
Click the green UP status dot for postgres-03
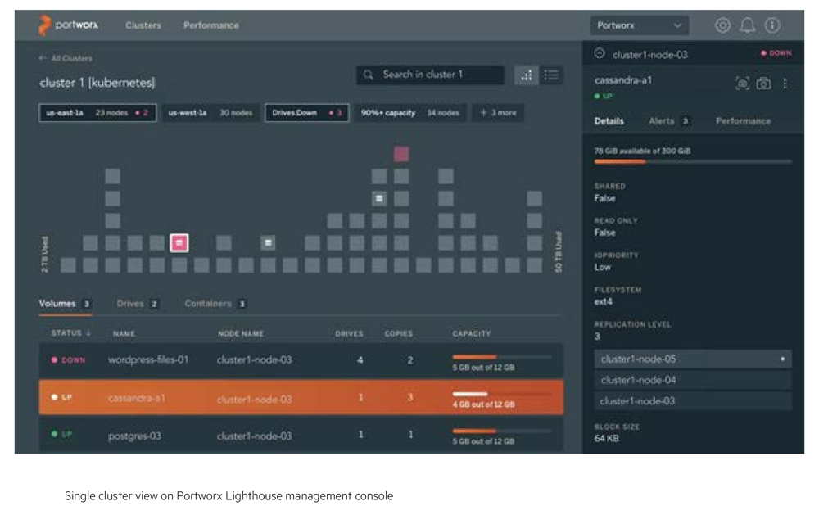pos(54,434)
